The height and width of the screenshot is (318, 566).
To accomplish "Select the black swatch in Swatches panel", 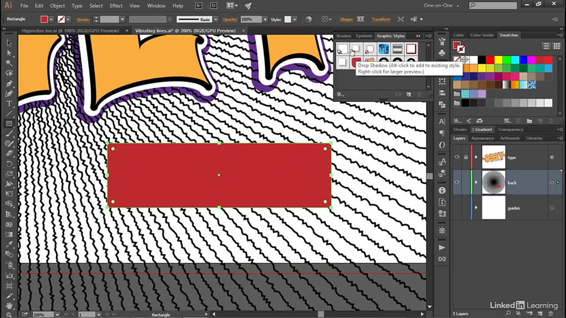I will 482,60.
